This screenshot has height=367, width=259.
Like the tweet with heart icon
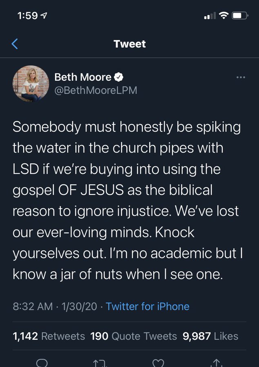(x=158, y=363)
